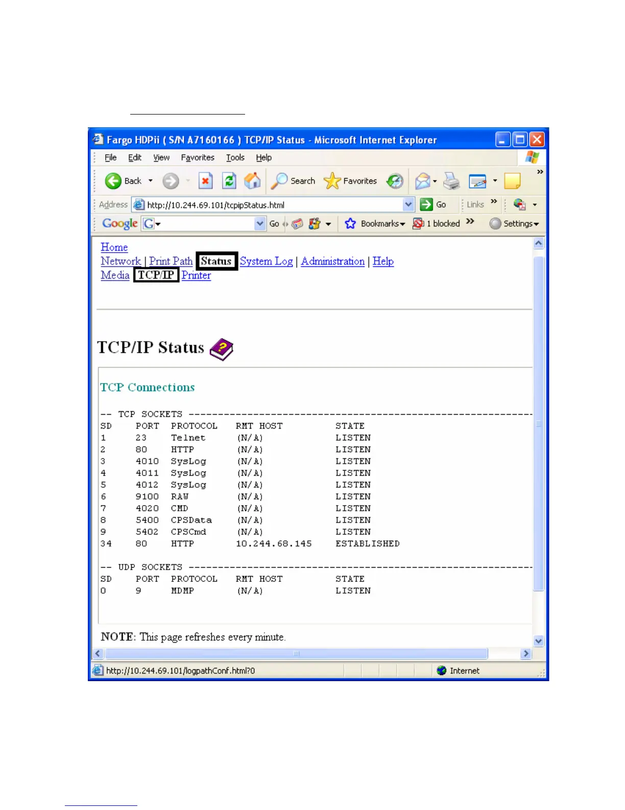Click the Back arrow icon
Screen dimensions: 625x810
tap(113, 181)
